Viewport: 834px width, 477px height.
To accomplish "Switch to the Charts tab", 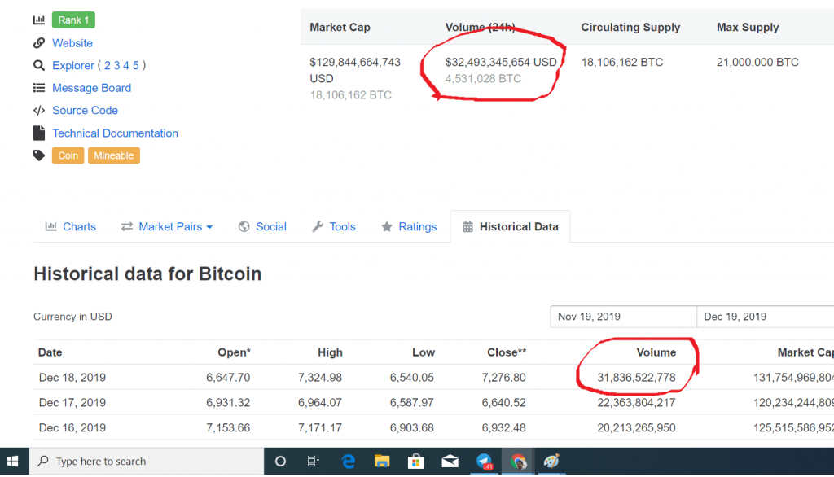I will click(x=71, y=227).
